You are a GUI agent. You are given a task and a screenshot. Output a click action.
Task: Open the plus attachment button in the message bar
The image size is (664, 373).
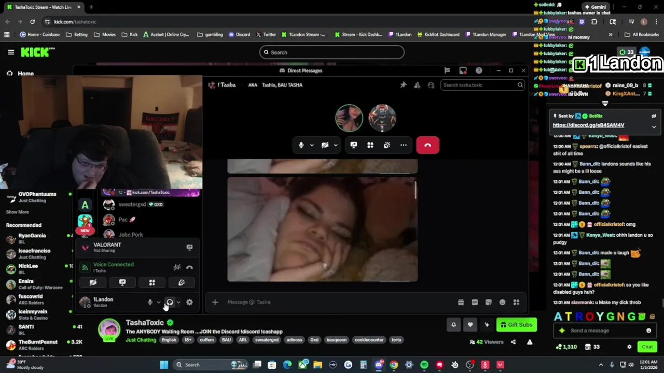[x=215, y=302]
